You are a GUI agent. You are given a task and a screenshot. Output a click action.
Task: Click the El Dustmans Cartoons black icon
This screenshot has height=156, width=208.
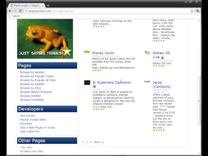point(87,83)
